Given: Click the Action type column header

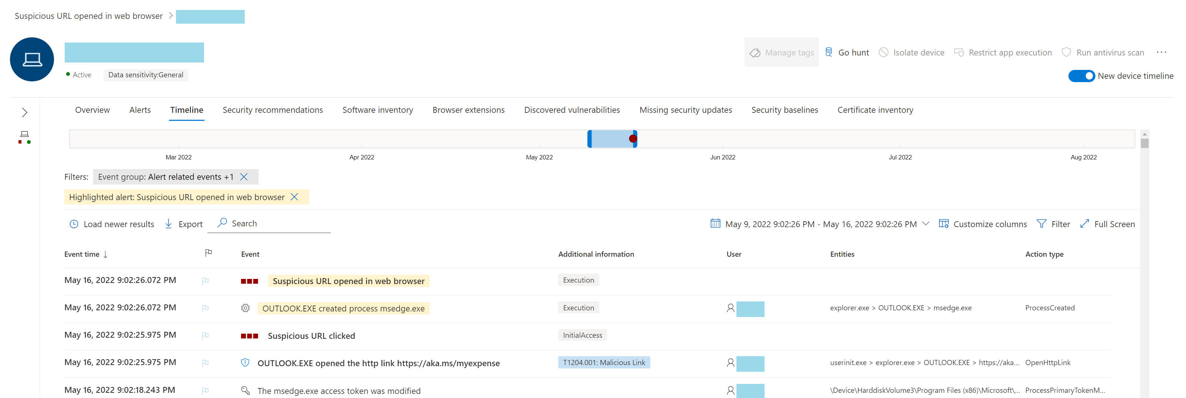Looking at the screenshot, I should click(x=1044, y=254).
